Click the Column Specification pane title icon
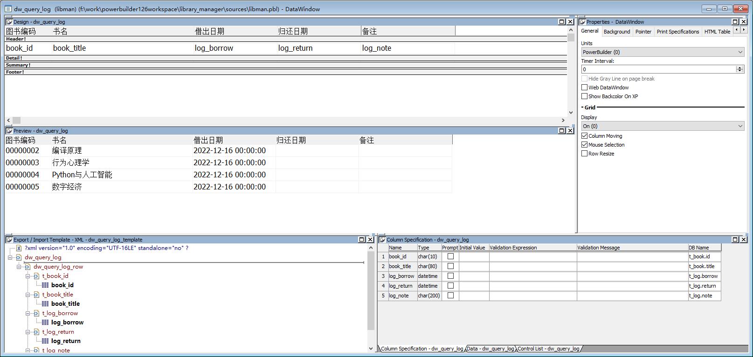 tap(382, 240)
